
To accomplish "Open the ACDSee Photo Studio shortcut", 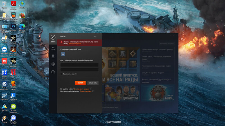I will (4, 85).
